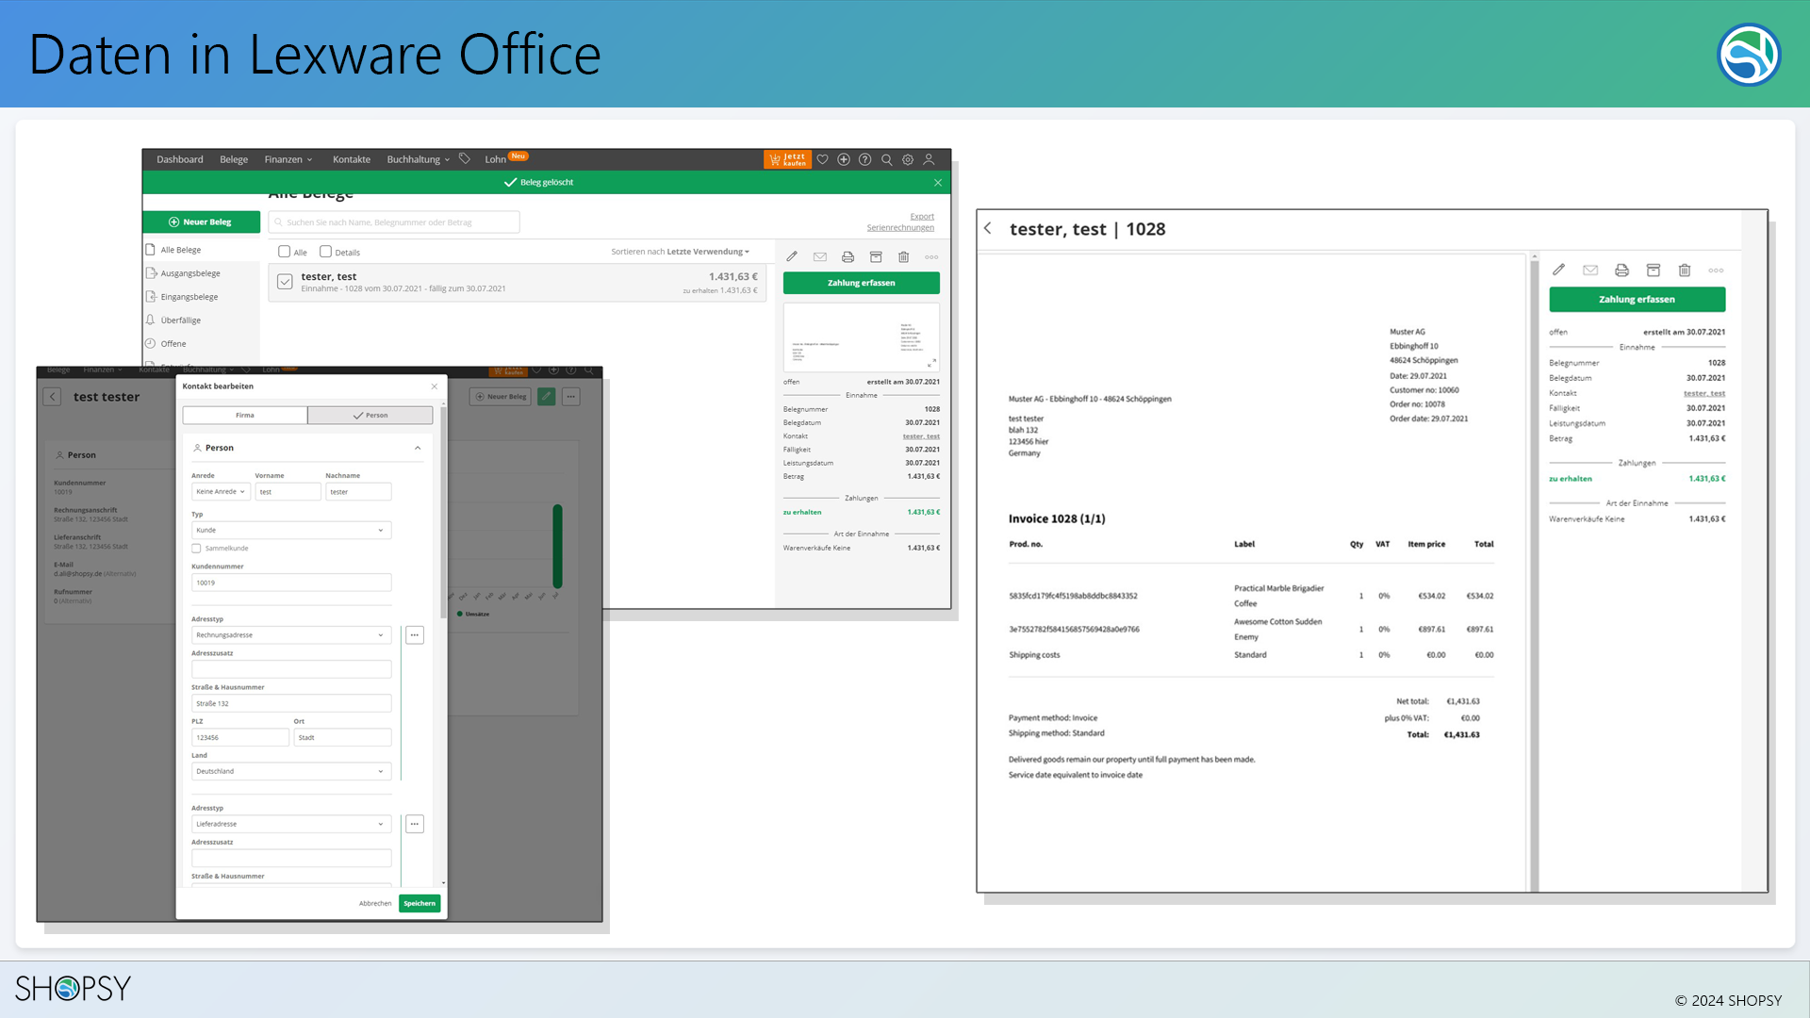The image size is (1810, 1018).
Task: Click envelope icon in invoice 1028 view
Action: pos(1590,271)
